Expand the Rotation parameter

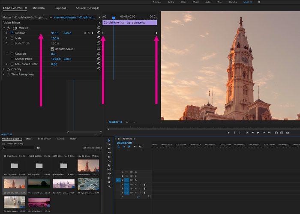[7, 53]
